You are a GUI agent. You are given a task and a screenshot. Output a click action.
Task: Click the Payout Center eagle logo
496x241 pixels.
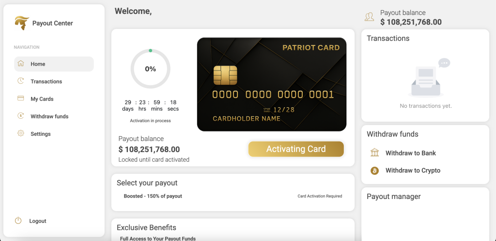click(x=22, y=23)
